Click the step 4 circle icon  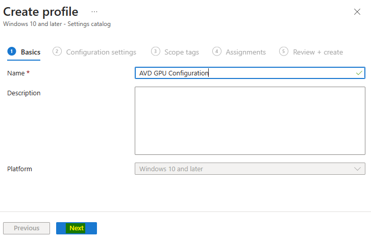pyautogui.click(x=217, y=51)
